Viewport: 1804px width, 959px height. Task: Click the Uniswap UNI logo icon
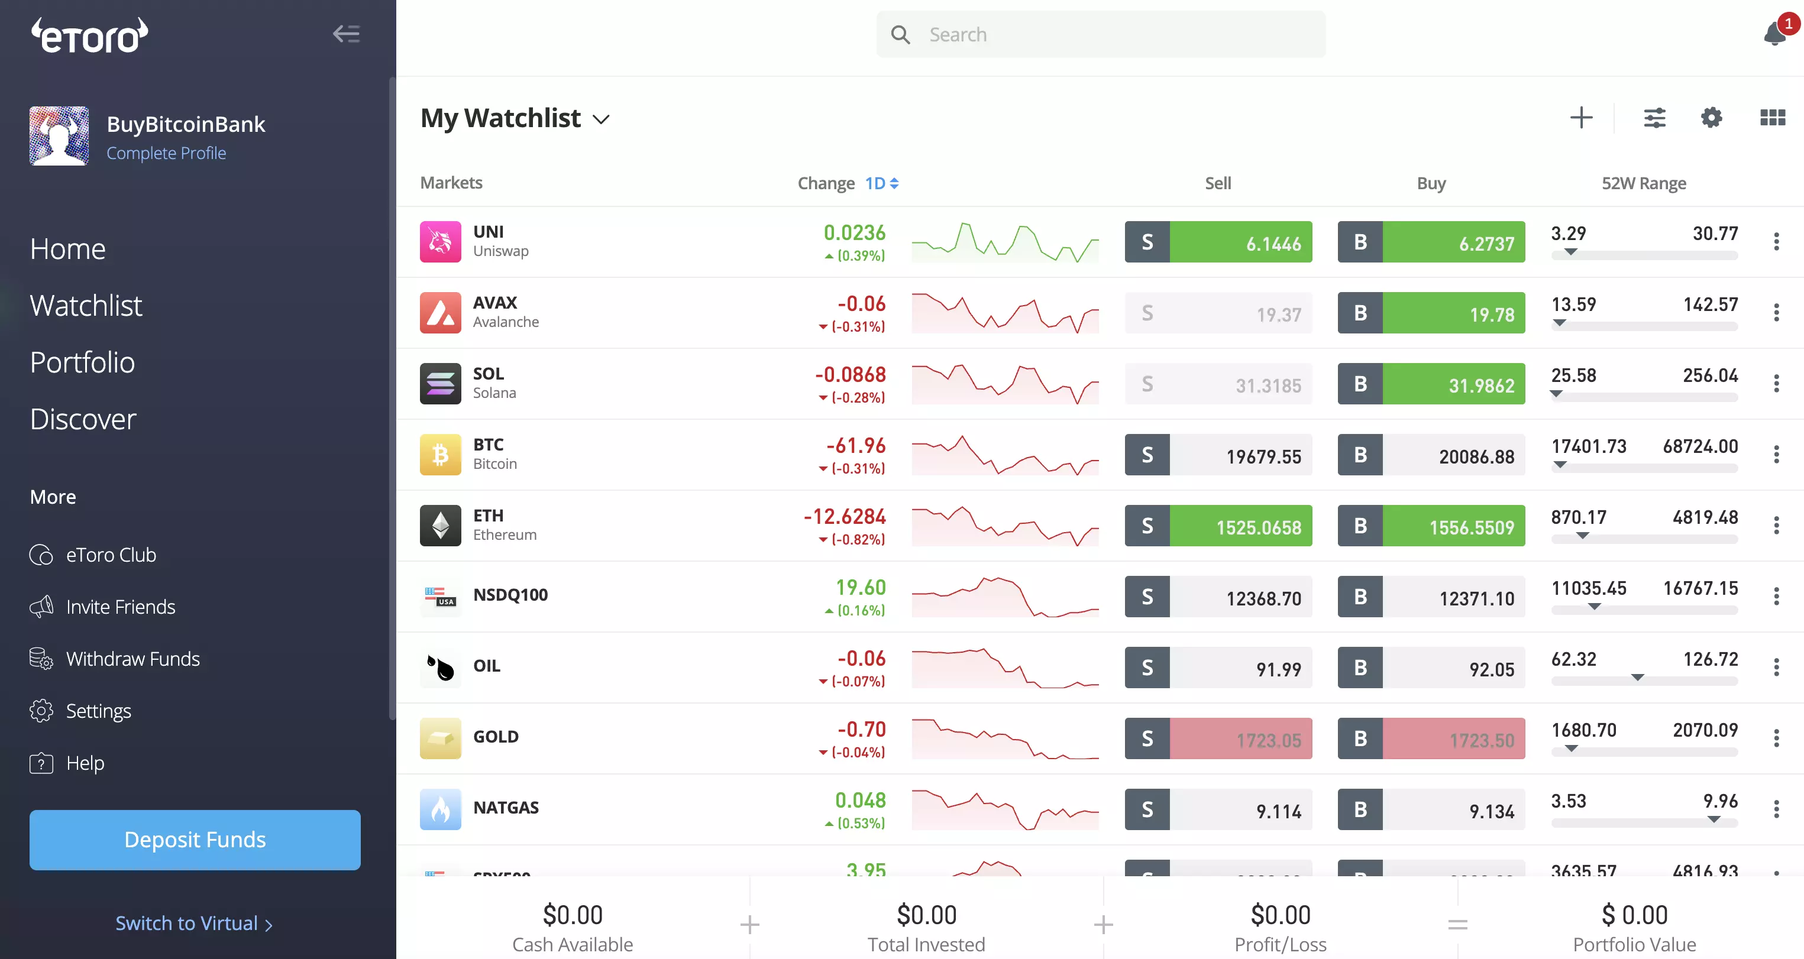pyautogui.click(x=441, y=241)
